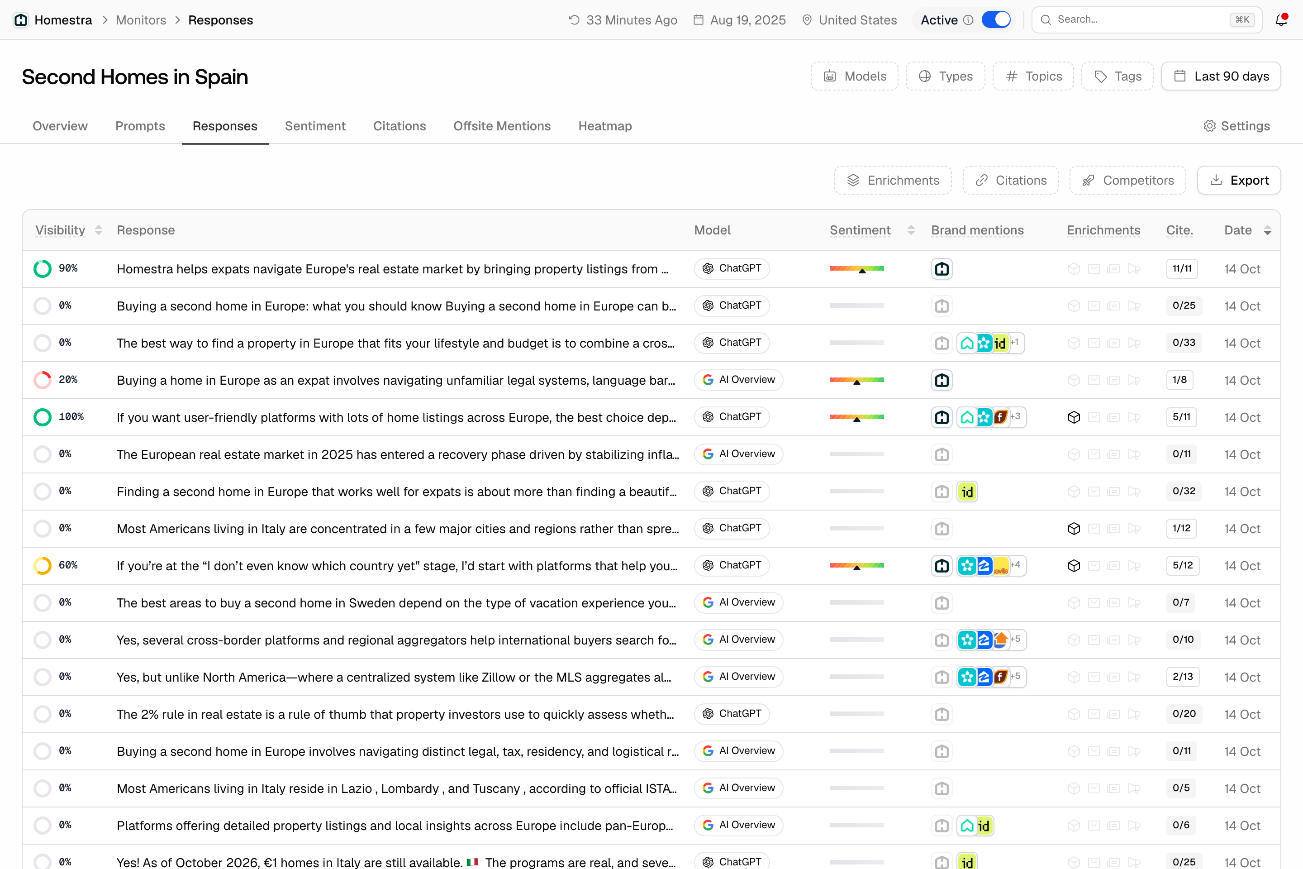1303x869 pixels.
Task: Click the sentiment bar in the 100% row
Action: (856, 417)
